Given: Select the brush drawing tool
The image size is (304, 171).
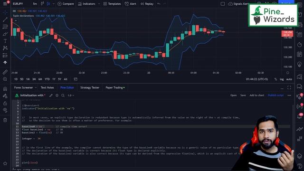Looking at the screenshot, I should (x=5, y=34).
